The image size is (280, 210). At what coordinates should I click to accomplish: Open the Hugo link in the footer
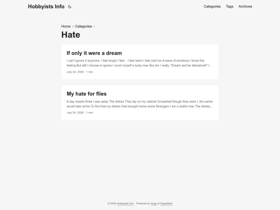[x=154, y=204]
